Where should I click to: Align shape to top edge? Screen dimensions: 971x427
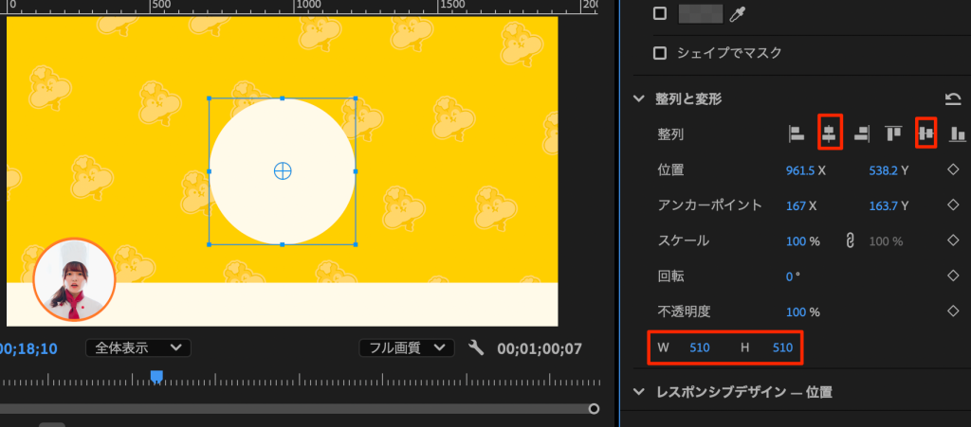[892, 134]
